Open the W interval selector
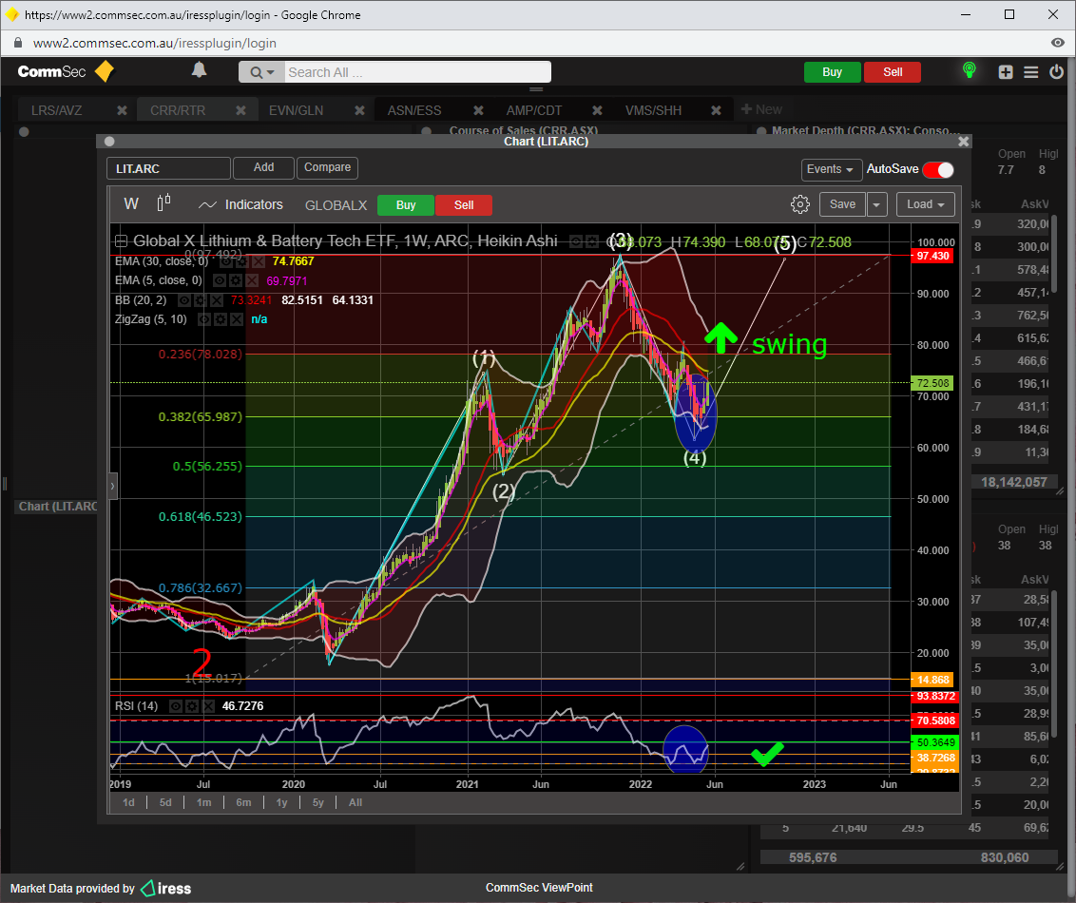The image size is (1076, 903). [x=131, y=203]
